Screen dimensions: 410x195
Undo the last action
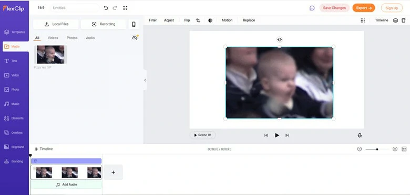(106, 8)
